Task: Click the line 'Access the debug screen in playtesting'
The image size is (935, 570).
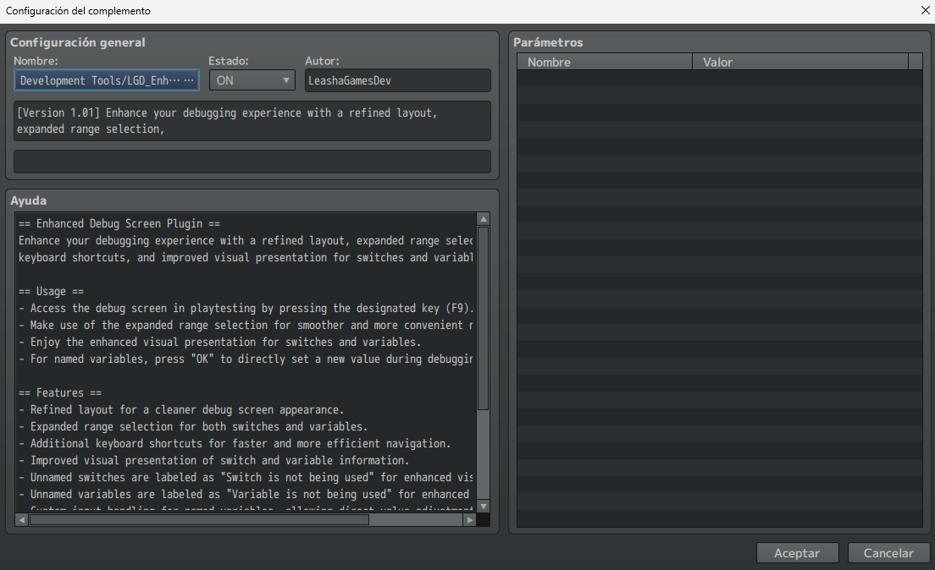Action: click(x=246, y=309)
